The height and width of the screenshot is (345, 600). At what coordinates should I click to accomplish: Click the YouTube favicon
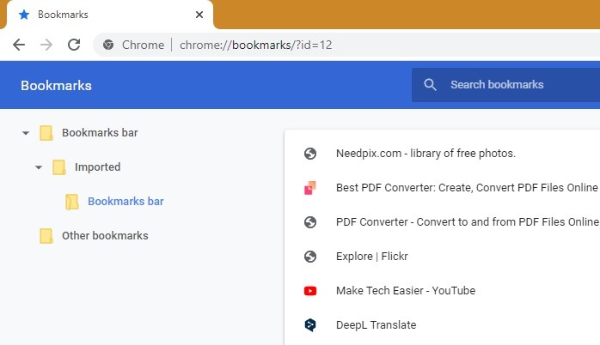[x=310, y=291]
